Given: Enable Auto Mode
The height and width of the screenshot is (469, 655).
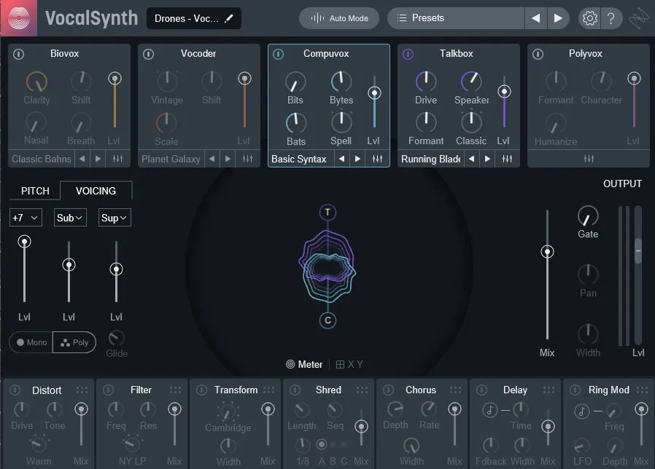Looking at the screenshot, I should click(338, 18).
